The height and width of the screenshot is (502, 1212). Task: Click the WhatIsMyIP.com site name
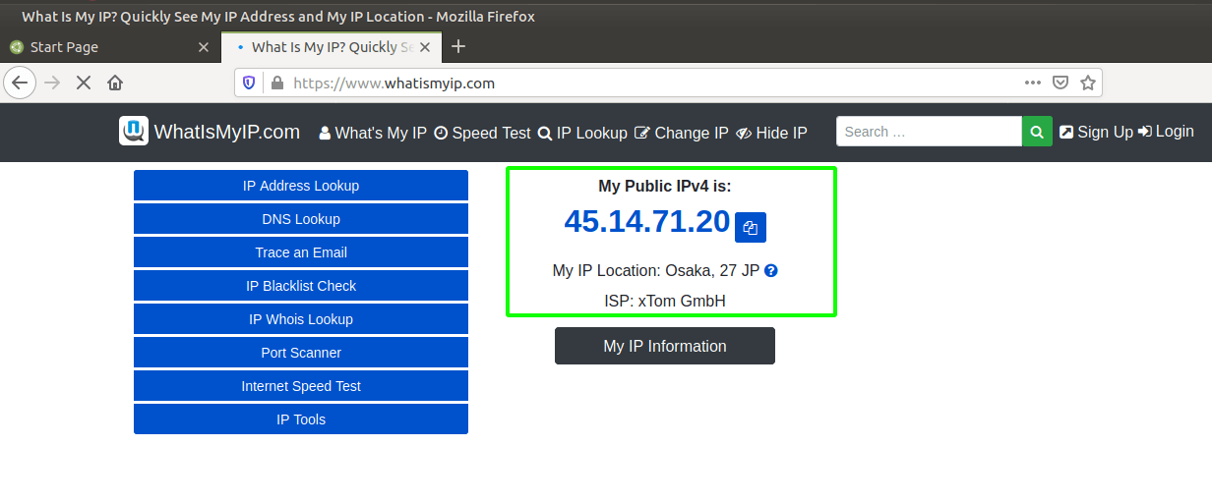[x=227, y=132]
